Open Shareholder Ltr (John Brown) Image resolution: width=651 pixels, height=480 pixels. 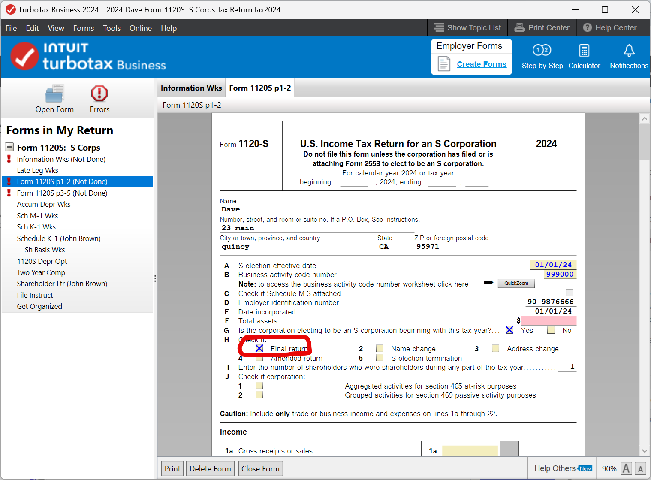click(x=62, y=284)
